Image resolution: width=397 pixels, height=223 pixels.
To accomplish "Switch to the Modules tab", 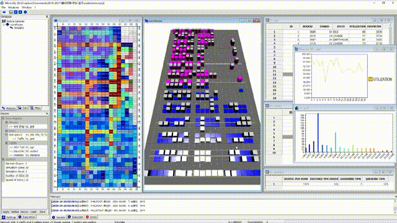I will coord(9,108).
